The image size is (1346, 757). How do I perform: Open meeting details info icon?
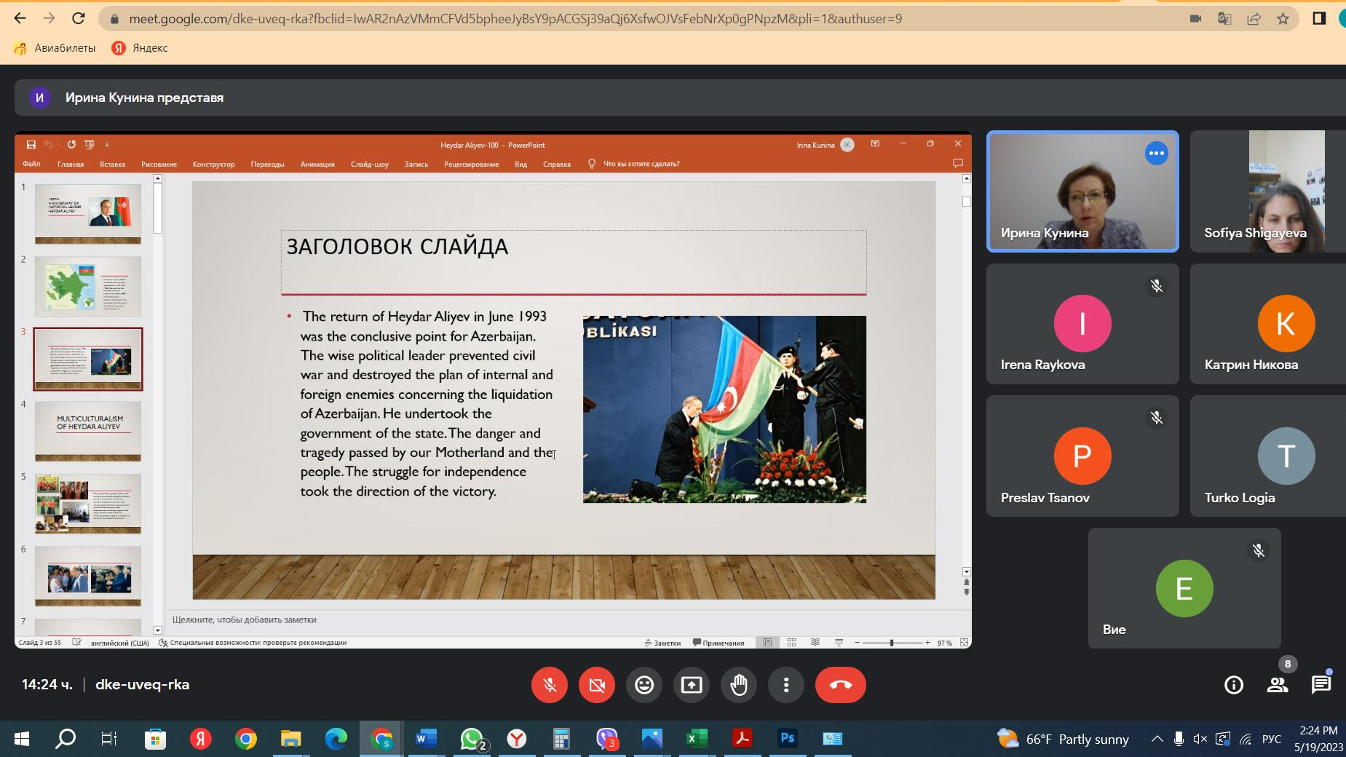[1234, 685]
